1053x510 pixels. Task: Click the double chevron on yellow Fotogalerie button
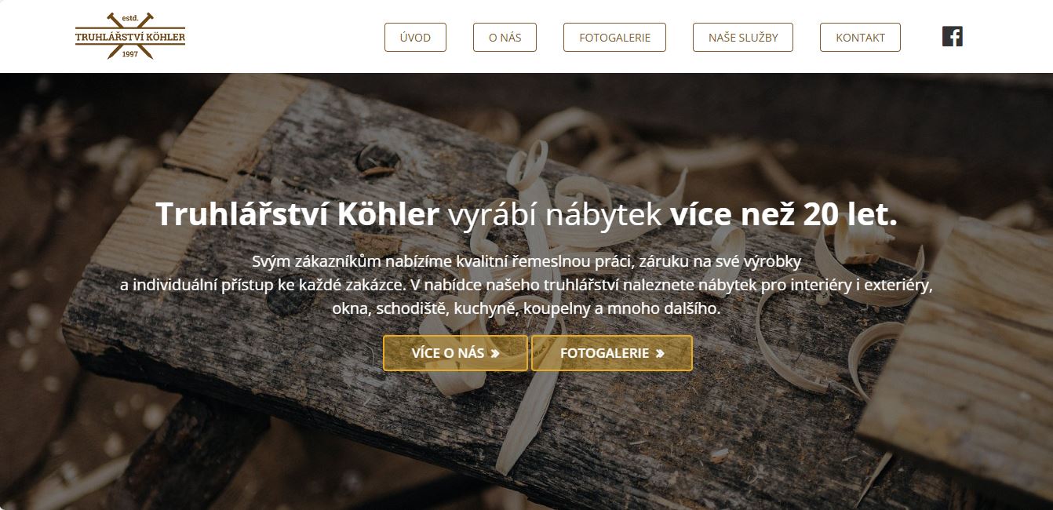click(x=660, y=353)
